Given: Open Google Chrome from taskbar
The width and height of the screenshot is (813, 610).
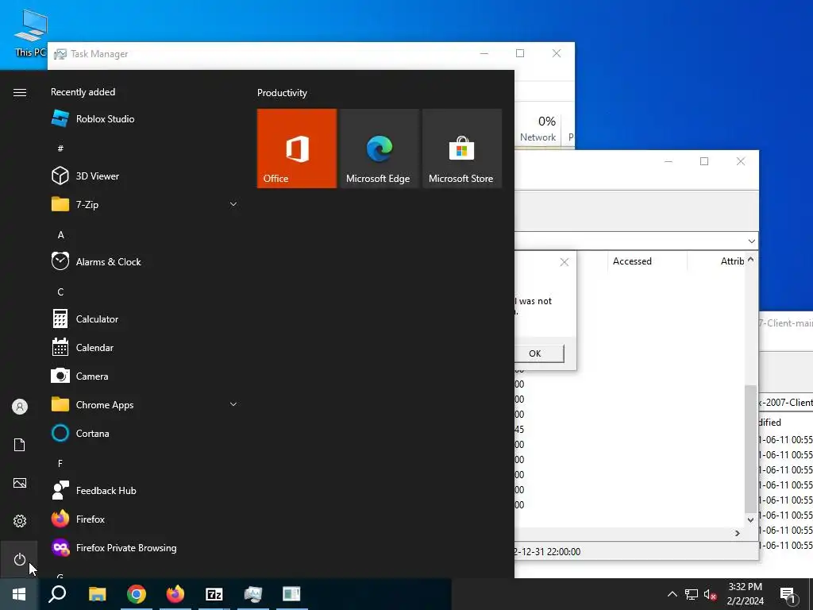Looking at the screenshot, I should click(137, 594).
